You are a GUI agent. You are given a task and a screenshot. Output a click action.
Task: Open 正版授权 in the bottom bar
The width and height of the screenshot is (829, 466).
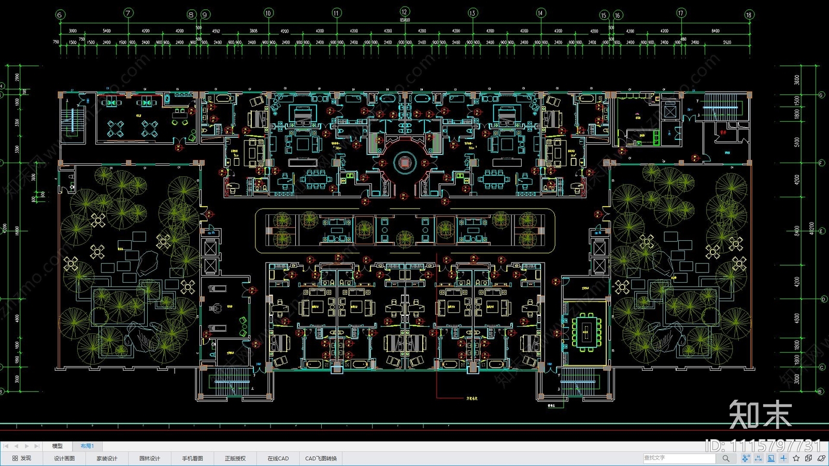(235, 458)
